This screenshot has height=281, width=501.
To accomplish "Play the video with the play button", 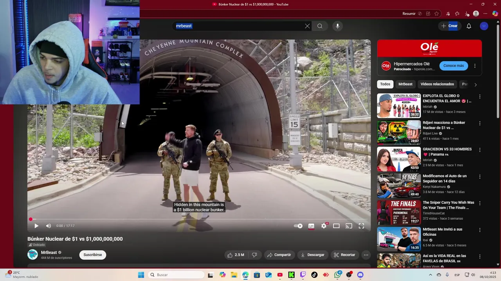I will (x=36, y=226).
